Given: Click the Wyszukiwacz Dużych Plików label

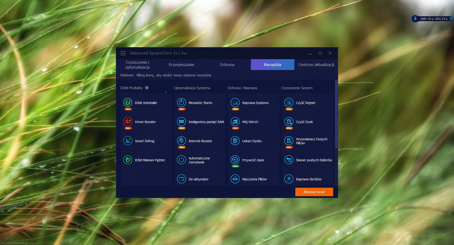Looking at the screenshot, I should [x=311, y=141].
